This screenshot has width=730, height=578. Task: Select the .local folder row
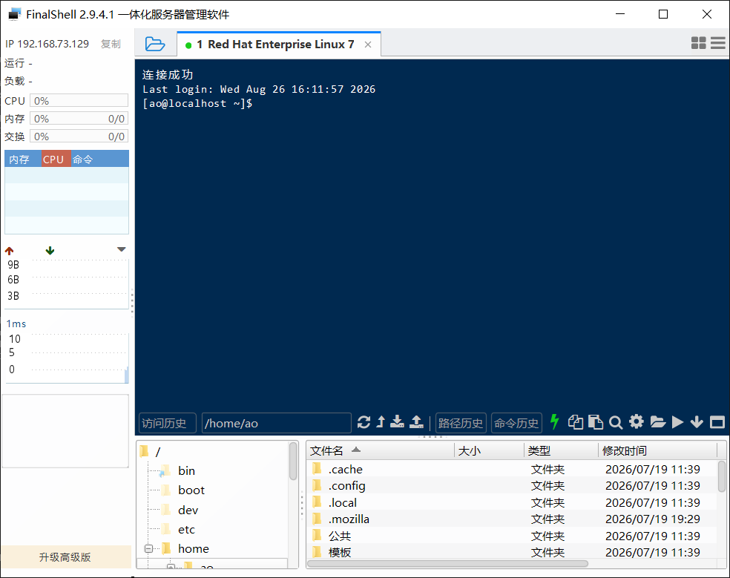click(x=512, y=502)
